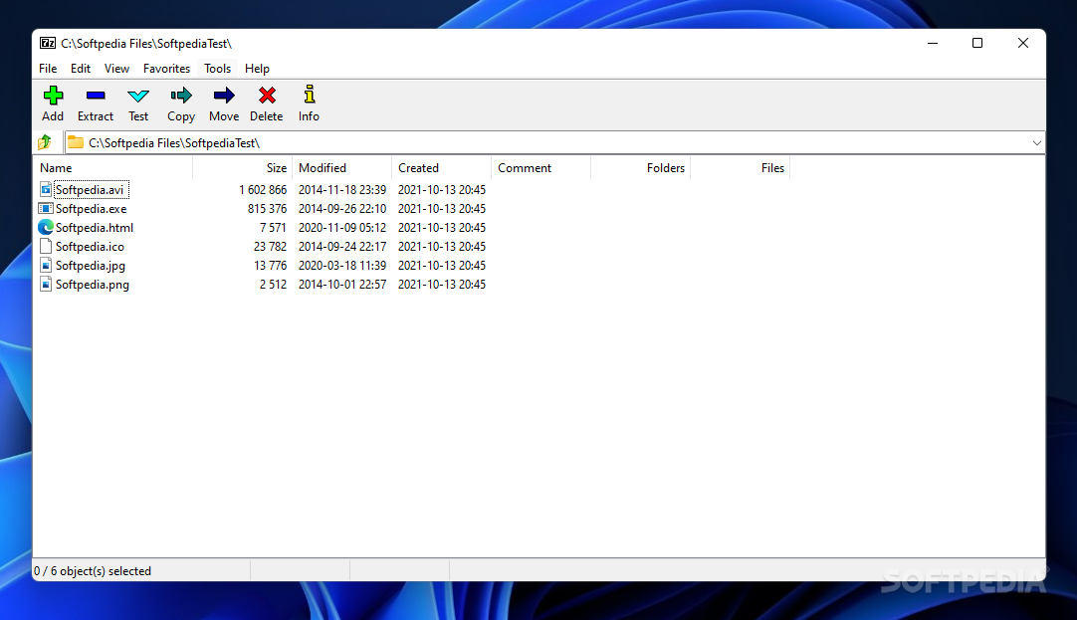Click modified date 2014-09-24 22:17
The image size is (1077, 620).
[x=342, y=247]
